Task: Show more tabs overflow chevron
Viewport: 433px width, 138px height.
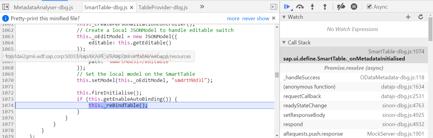Action: point(202,7)
